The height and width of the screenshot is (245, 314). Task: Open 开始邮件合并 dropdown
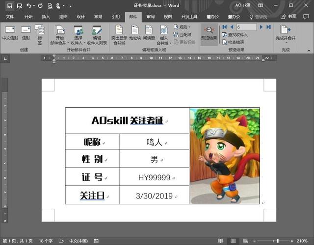pos(59,34)
